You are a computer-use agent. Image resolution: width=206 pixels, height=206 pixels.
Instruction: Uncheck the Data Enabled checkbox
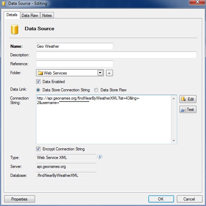[x=38, y=82]
